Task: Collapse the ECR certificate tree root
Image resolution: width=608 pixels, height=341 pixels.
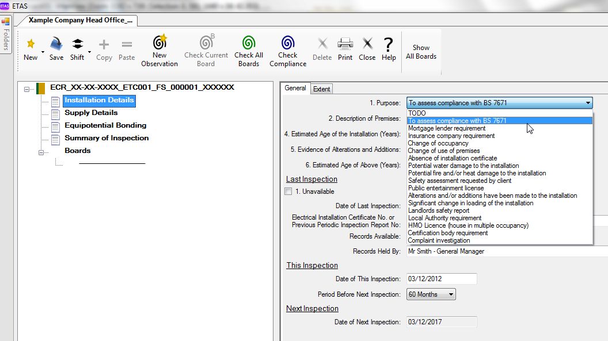Action: pyautogui.click(x=26, y=89)
